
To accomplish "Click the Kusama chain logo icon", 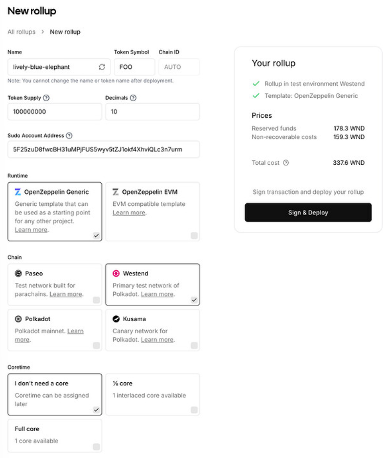I will point(116,319).
